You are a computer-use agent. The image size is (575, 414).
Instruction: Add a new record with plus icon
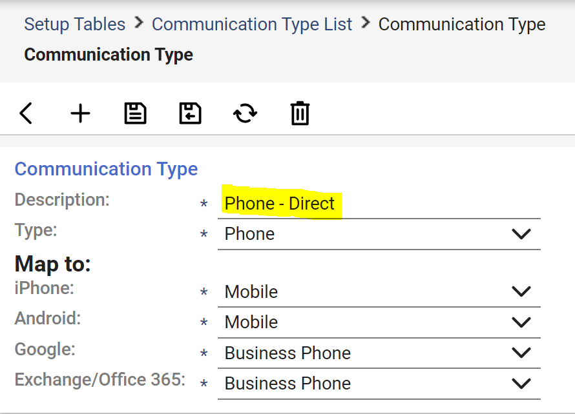80,113
